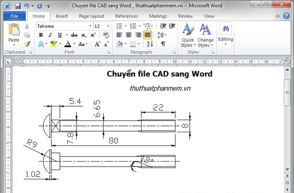
Task: Switch to the View tab
Action: point(209,16)
